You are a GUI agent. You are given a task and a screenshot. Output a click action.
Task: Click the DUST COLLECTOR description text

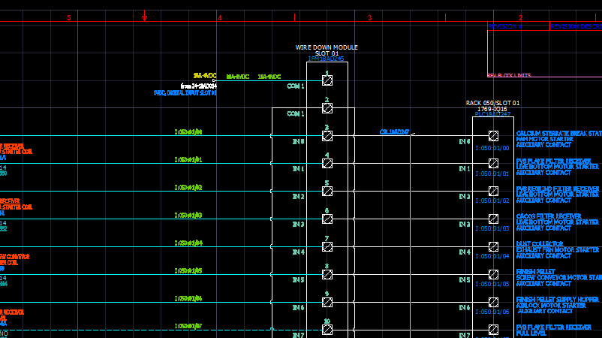coord(540,244)
